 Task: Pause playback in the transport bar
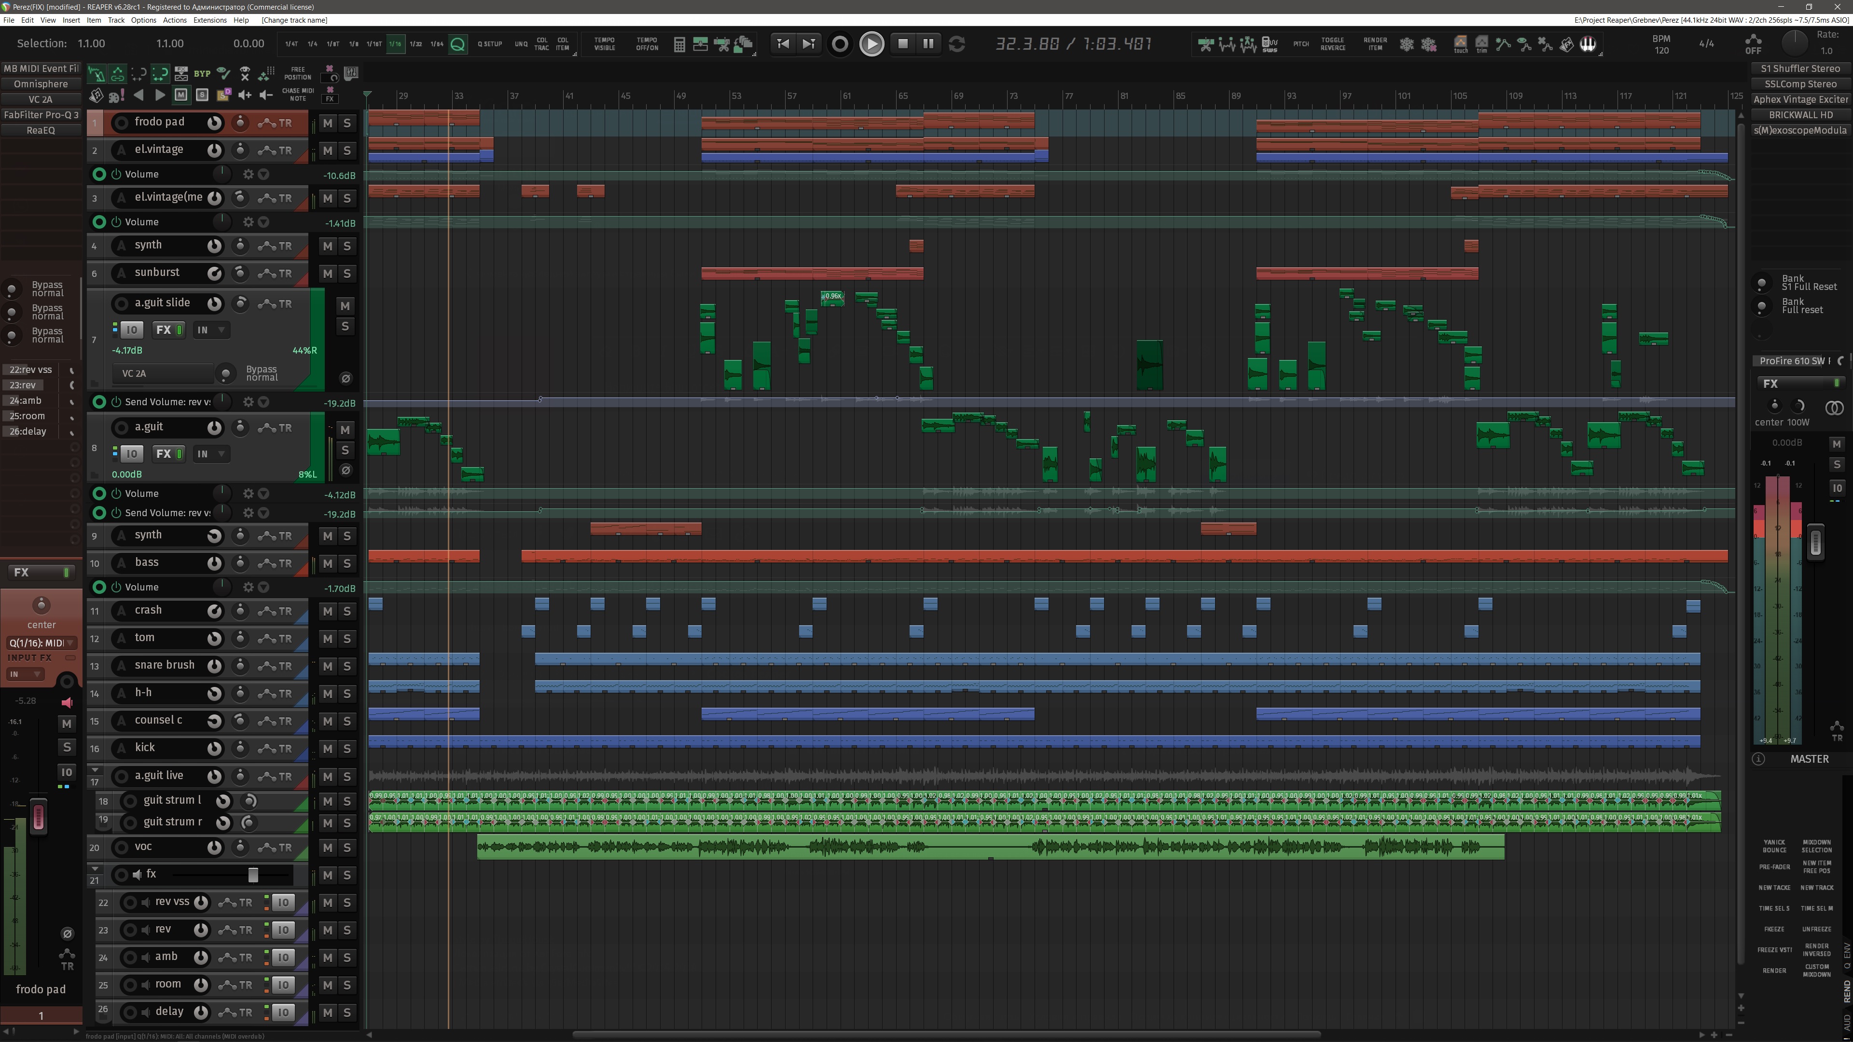point(928,43)
